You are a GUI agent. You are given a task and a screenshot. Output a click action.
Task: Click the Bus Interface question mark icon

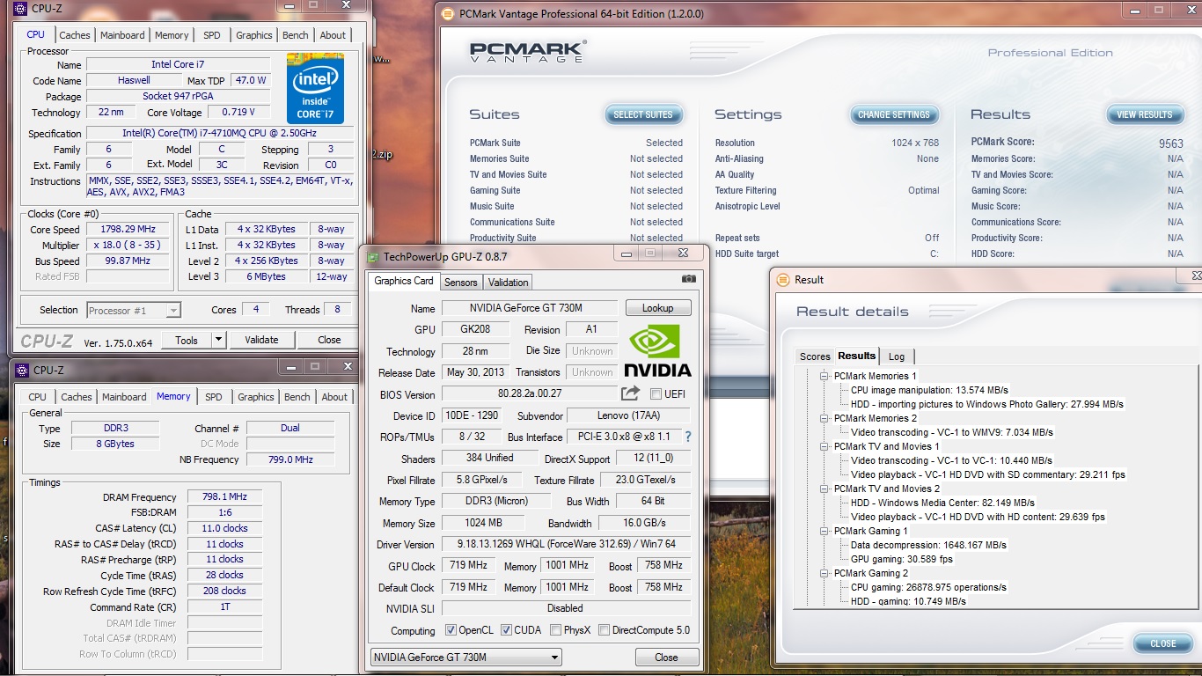point(688,437)
